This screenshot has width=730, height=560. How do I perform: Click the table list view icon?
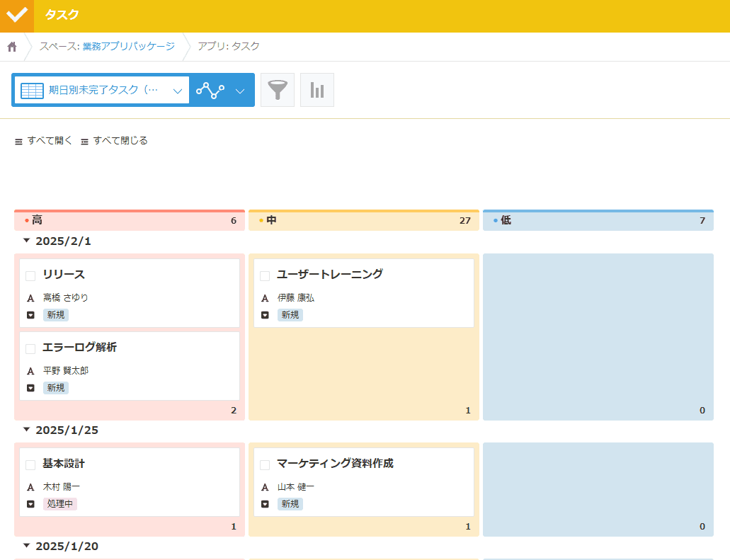point(32,91)
